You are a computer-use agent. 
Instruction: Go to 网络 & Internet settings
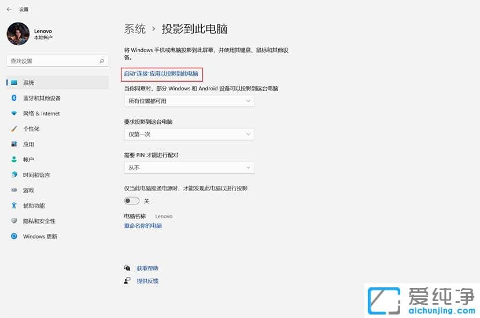point(57,114)
